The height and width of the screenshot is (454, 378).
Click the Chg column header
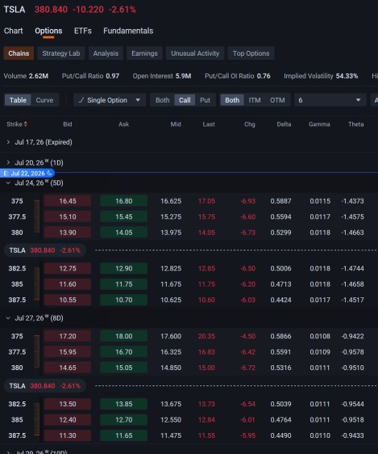[x=250, y=124]
